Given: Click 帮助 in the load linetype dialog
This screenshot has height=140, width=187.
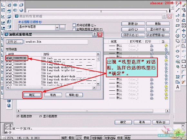Looking at the screenshot, I should point(74,95).
